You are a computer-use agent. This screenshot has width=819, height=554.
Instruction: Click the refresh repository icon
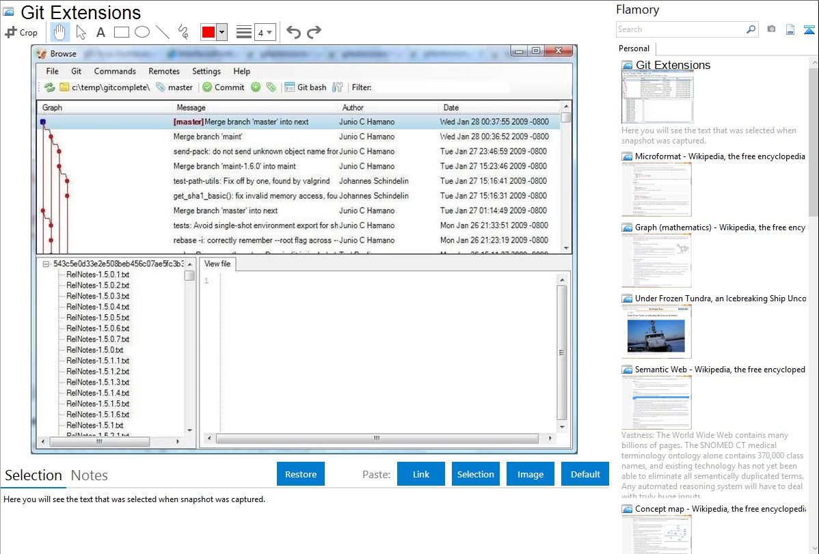click(50, 87)
